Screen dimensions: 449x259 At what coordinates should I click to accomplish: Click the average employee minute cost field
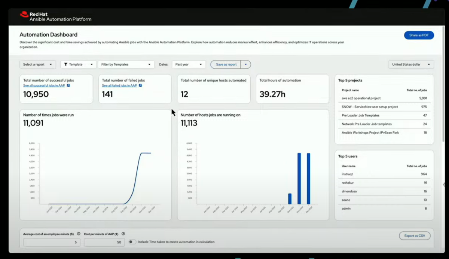tap(52, 242)
